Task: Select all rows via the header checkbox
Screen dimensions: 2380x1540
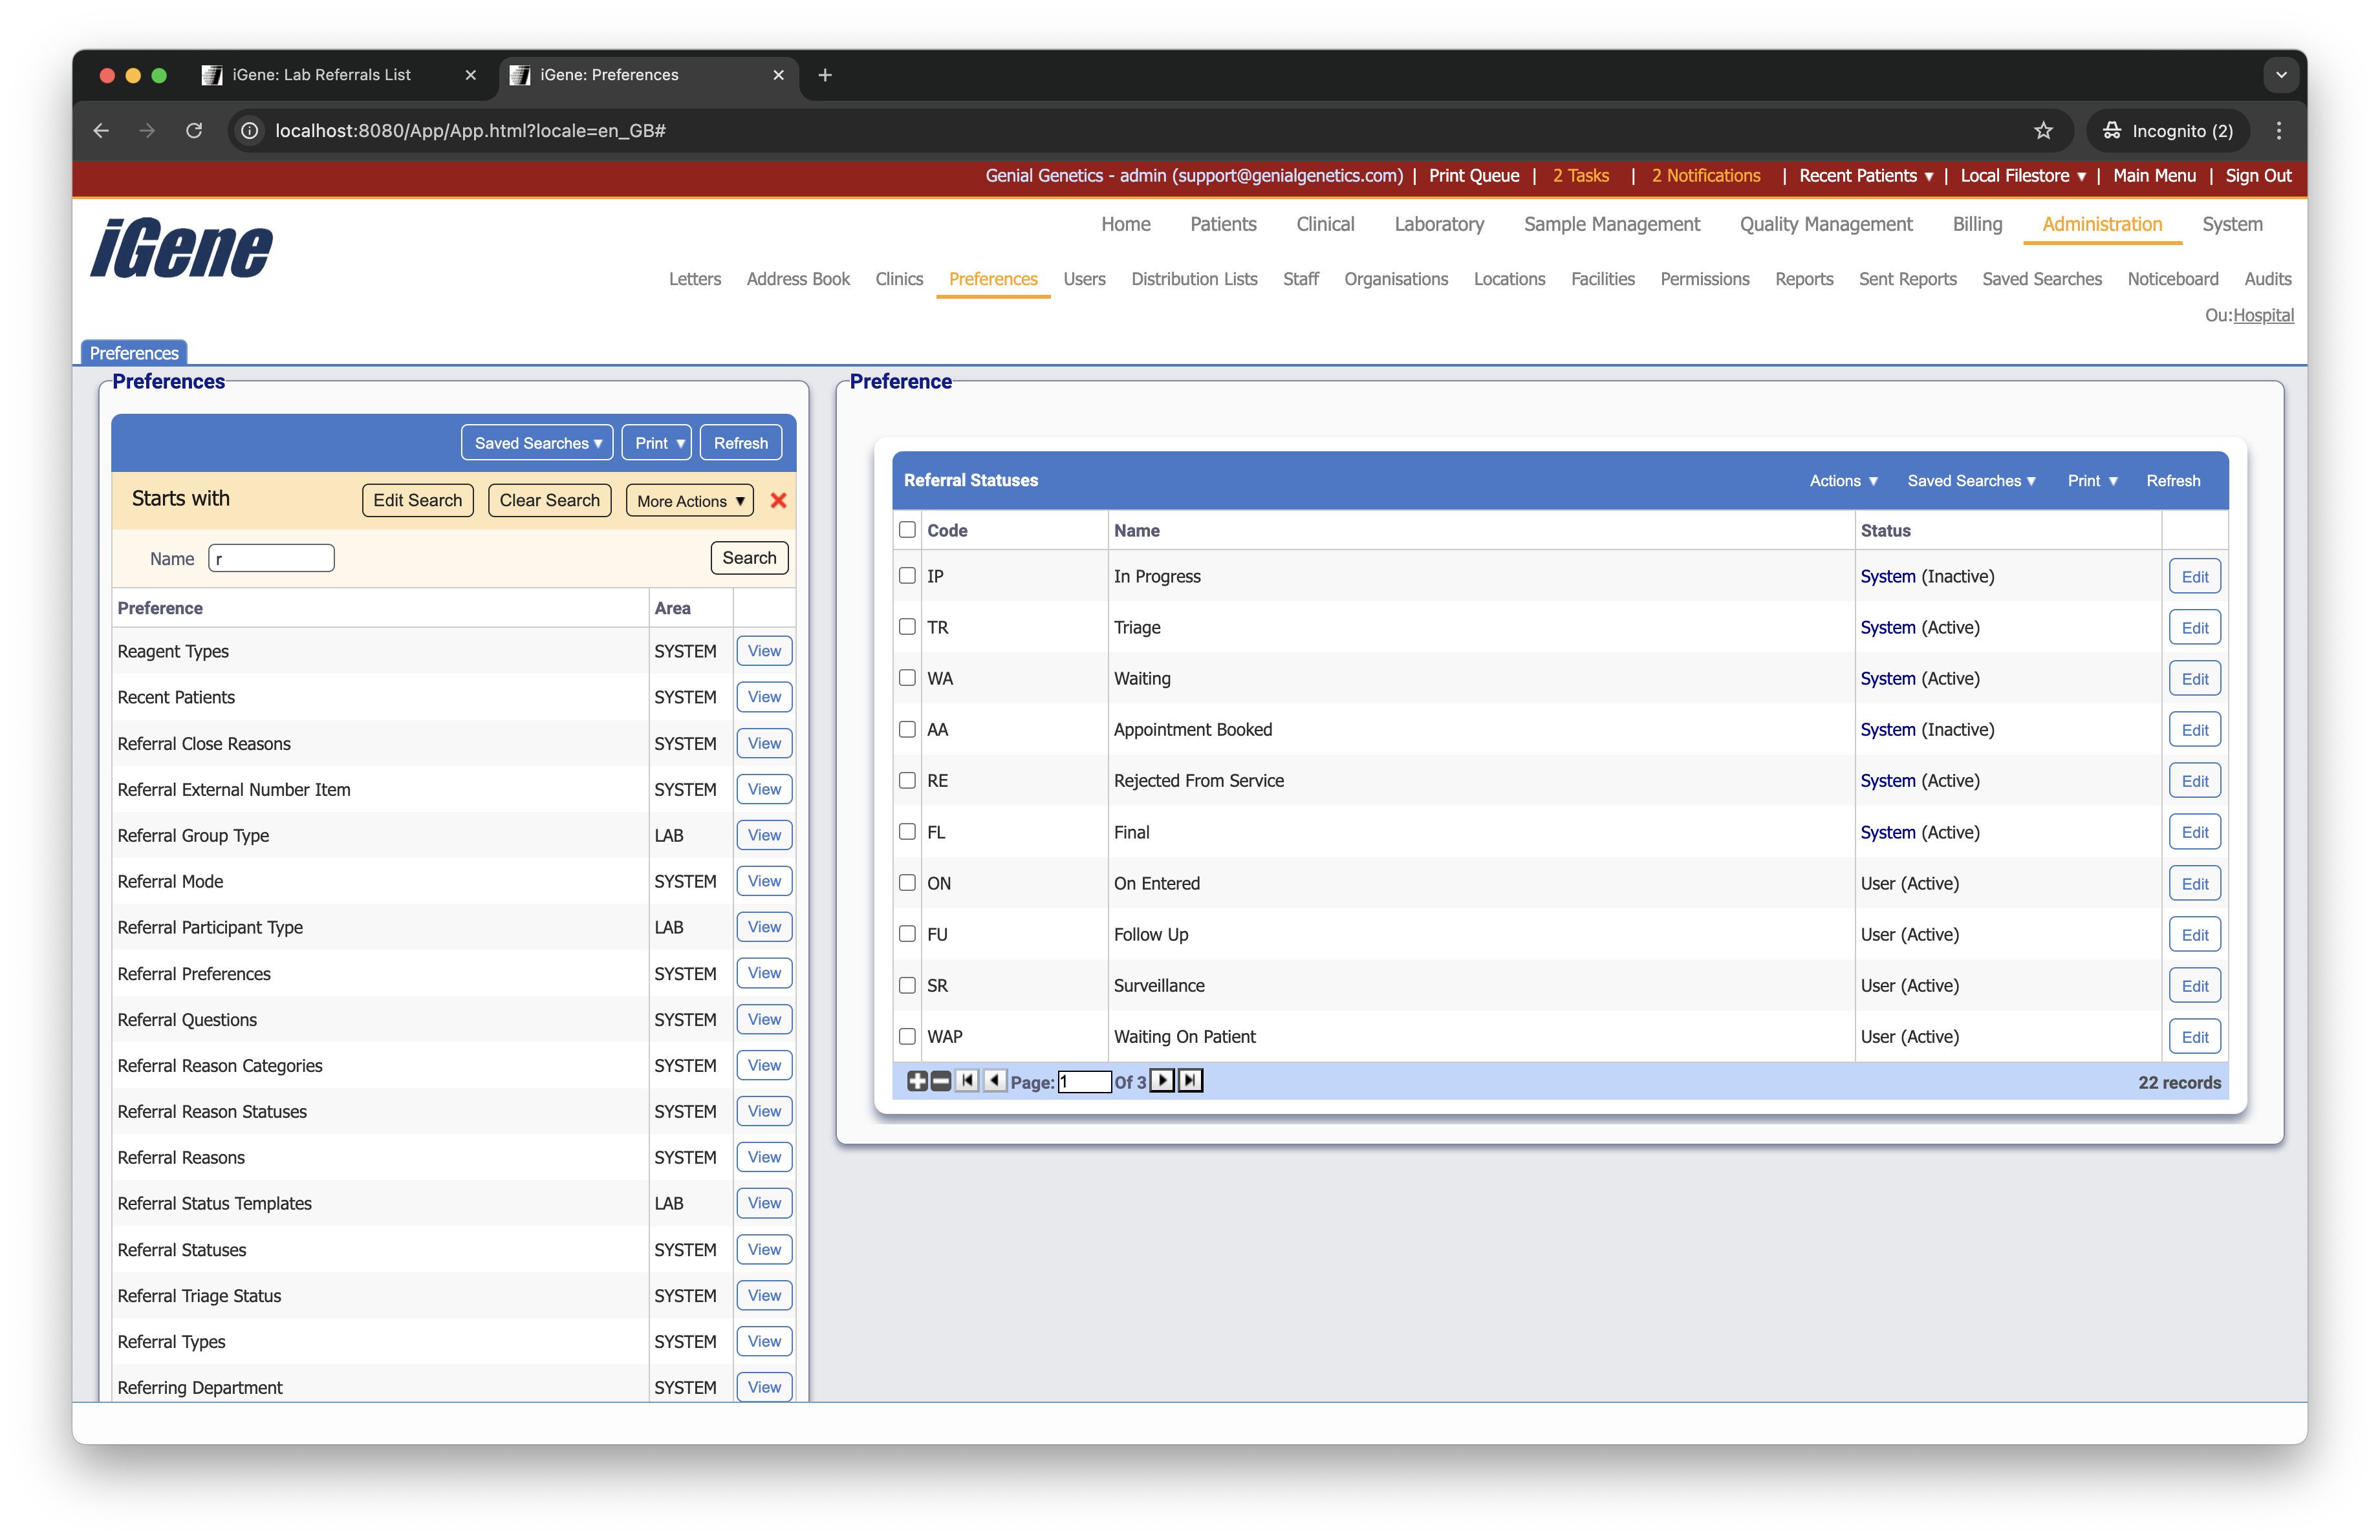Action: pos(907,529)
